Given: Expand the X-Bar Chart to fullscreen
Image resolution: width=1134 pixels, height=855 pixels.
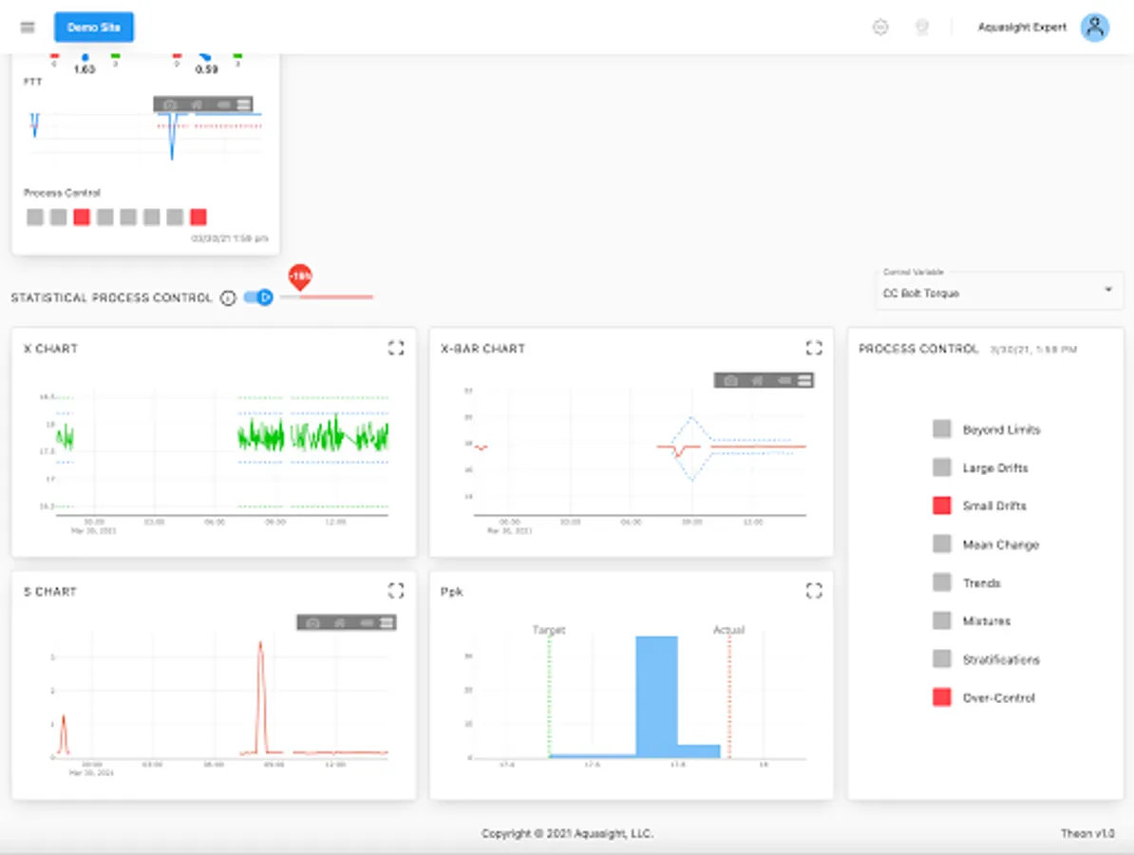Looking at the screenshot, I should click(814, 348).
